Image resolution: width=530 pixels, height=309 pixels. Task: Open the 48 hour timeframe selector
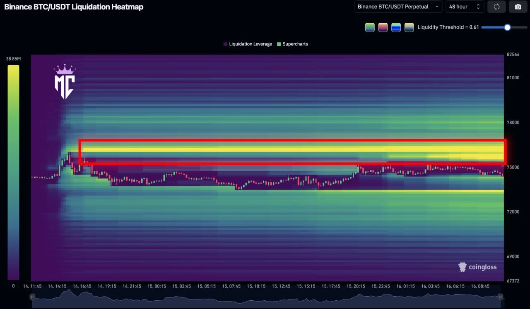[464, 7]
